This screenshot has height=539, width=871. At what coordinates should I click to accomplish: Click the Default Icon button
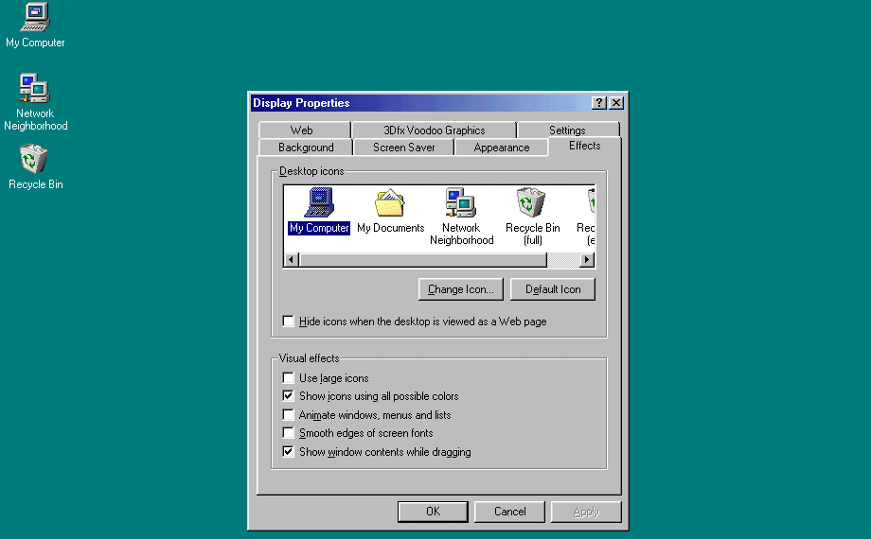point(553,289)
